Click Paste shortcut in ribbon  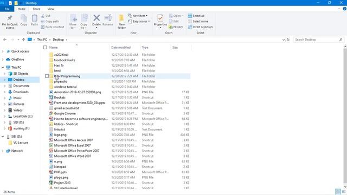pyautogui.click(x=53, y=27)
